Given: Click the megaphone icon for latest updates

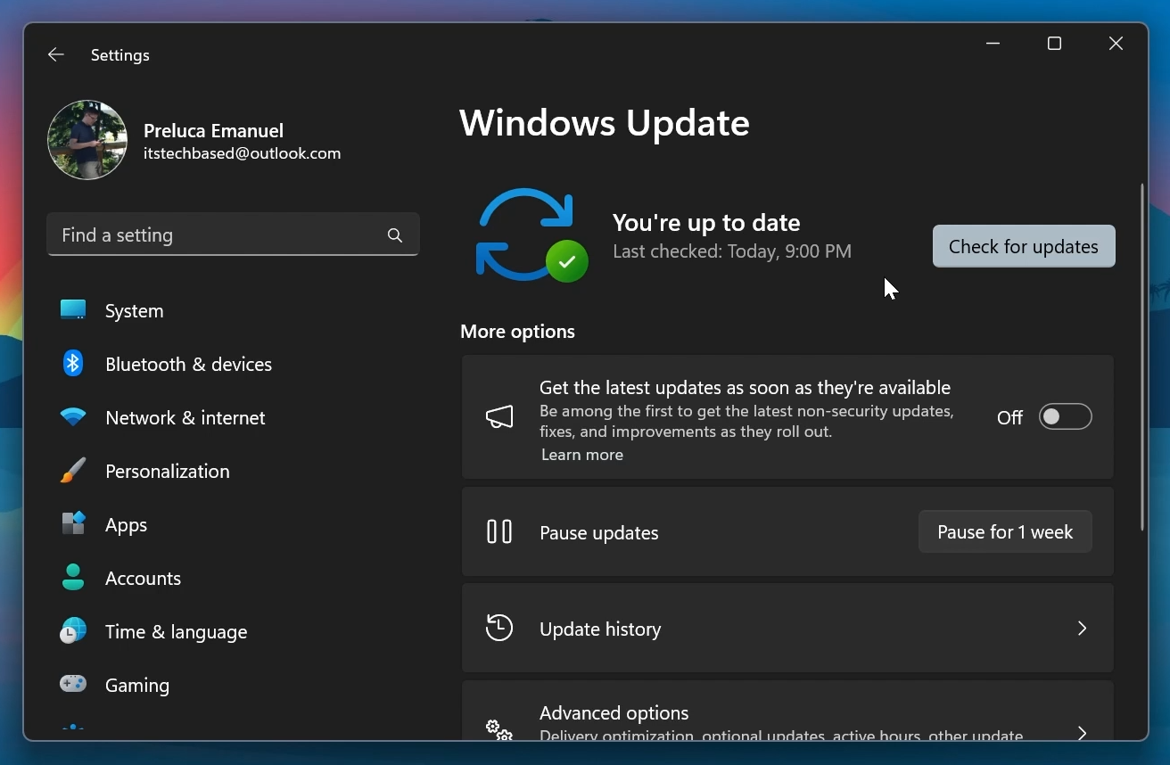Looking at the screenshot, I should [x=499, y=416].
